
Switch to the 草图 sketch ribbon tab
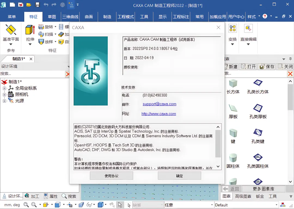(x=52, y=17)
